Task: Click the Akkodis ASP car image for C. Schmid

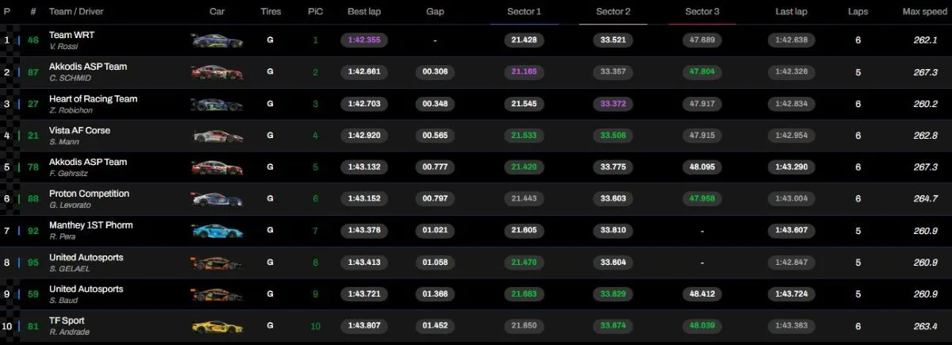Action: [217, 72]
